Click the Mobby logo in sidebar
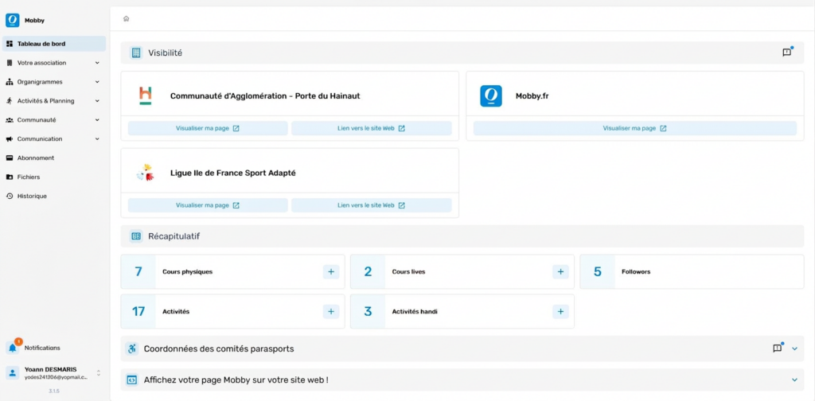 click(13, 20)
